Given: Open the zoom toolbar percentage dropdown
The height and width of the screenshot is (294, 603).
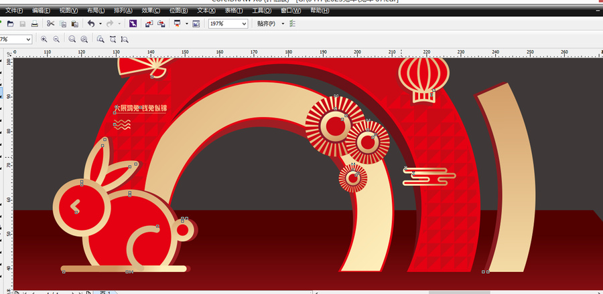Looking at the screenshot, I should [x=28, y=39].
